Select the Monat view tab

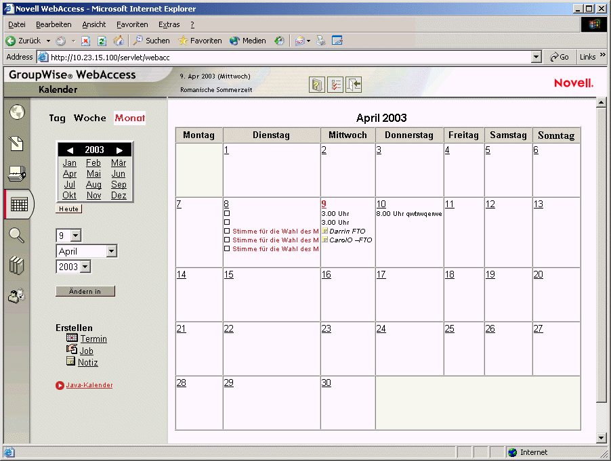point(130,118)
